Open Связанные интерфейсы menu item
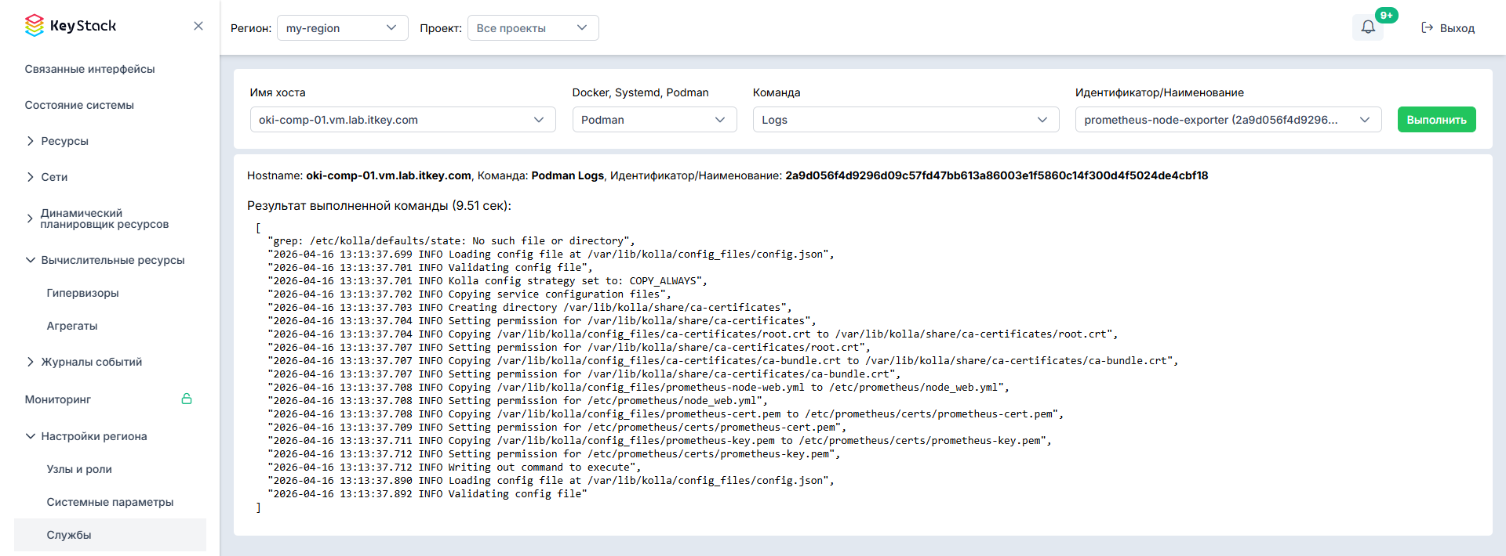The height and width of the screenshot is (556, 1506). point(90,69)
